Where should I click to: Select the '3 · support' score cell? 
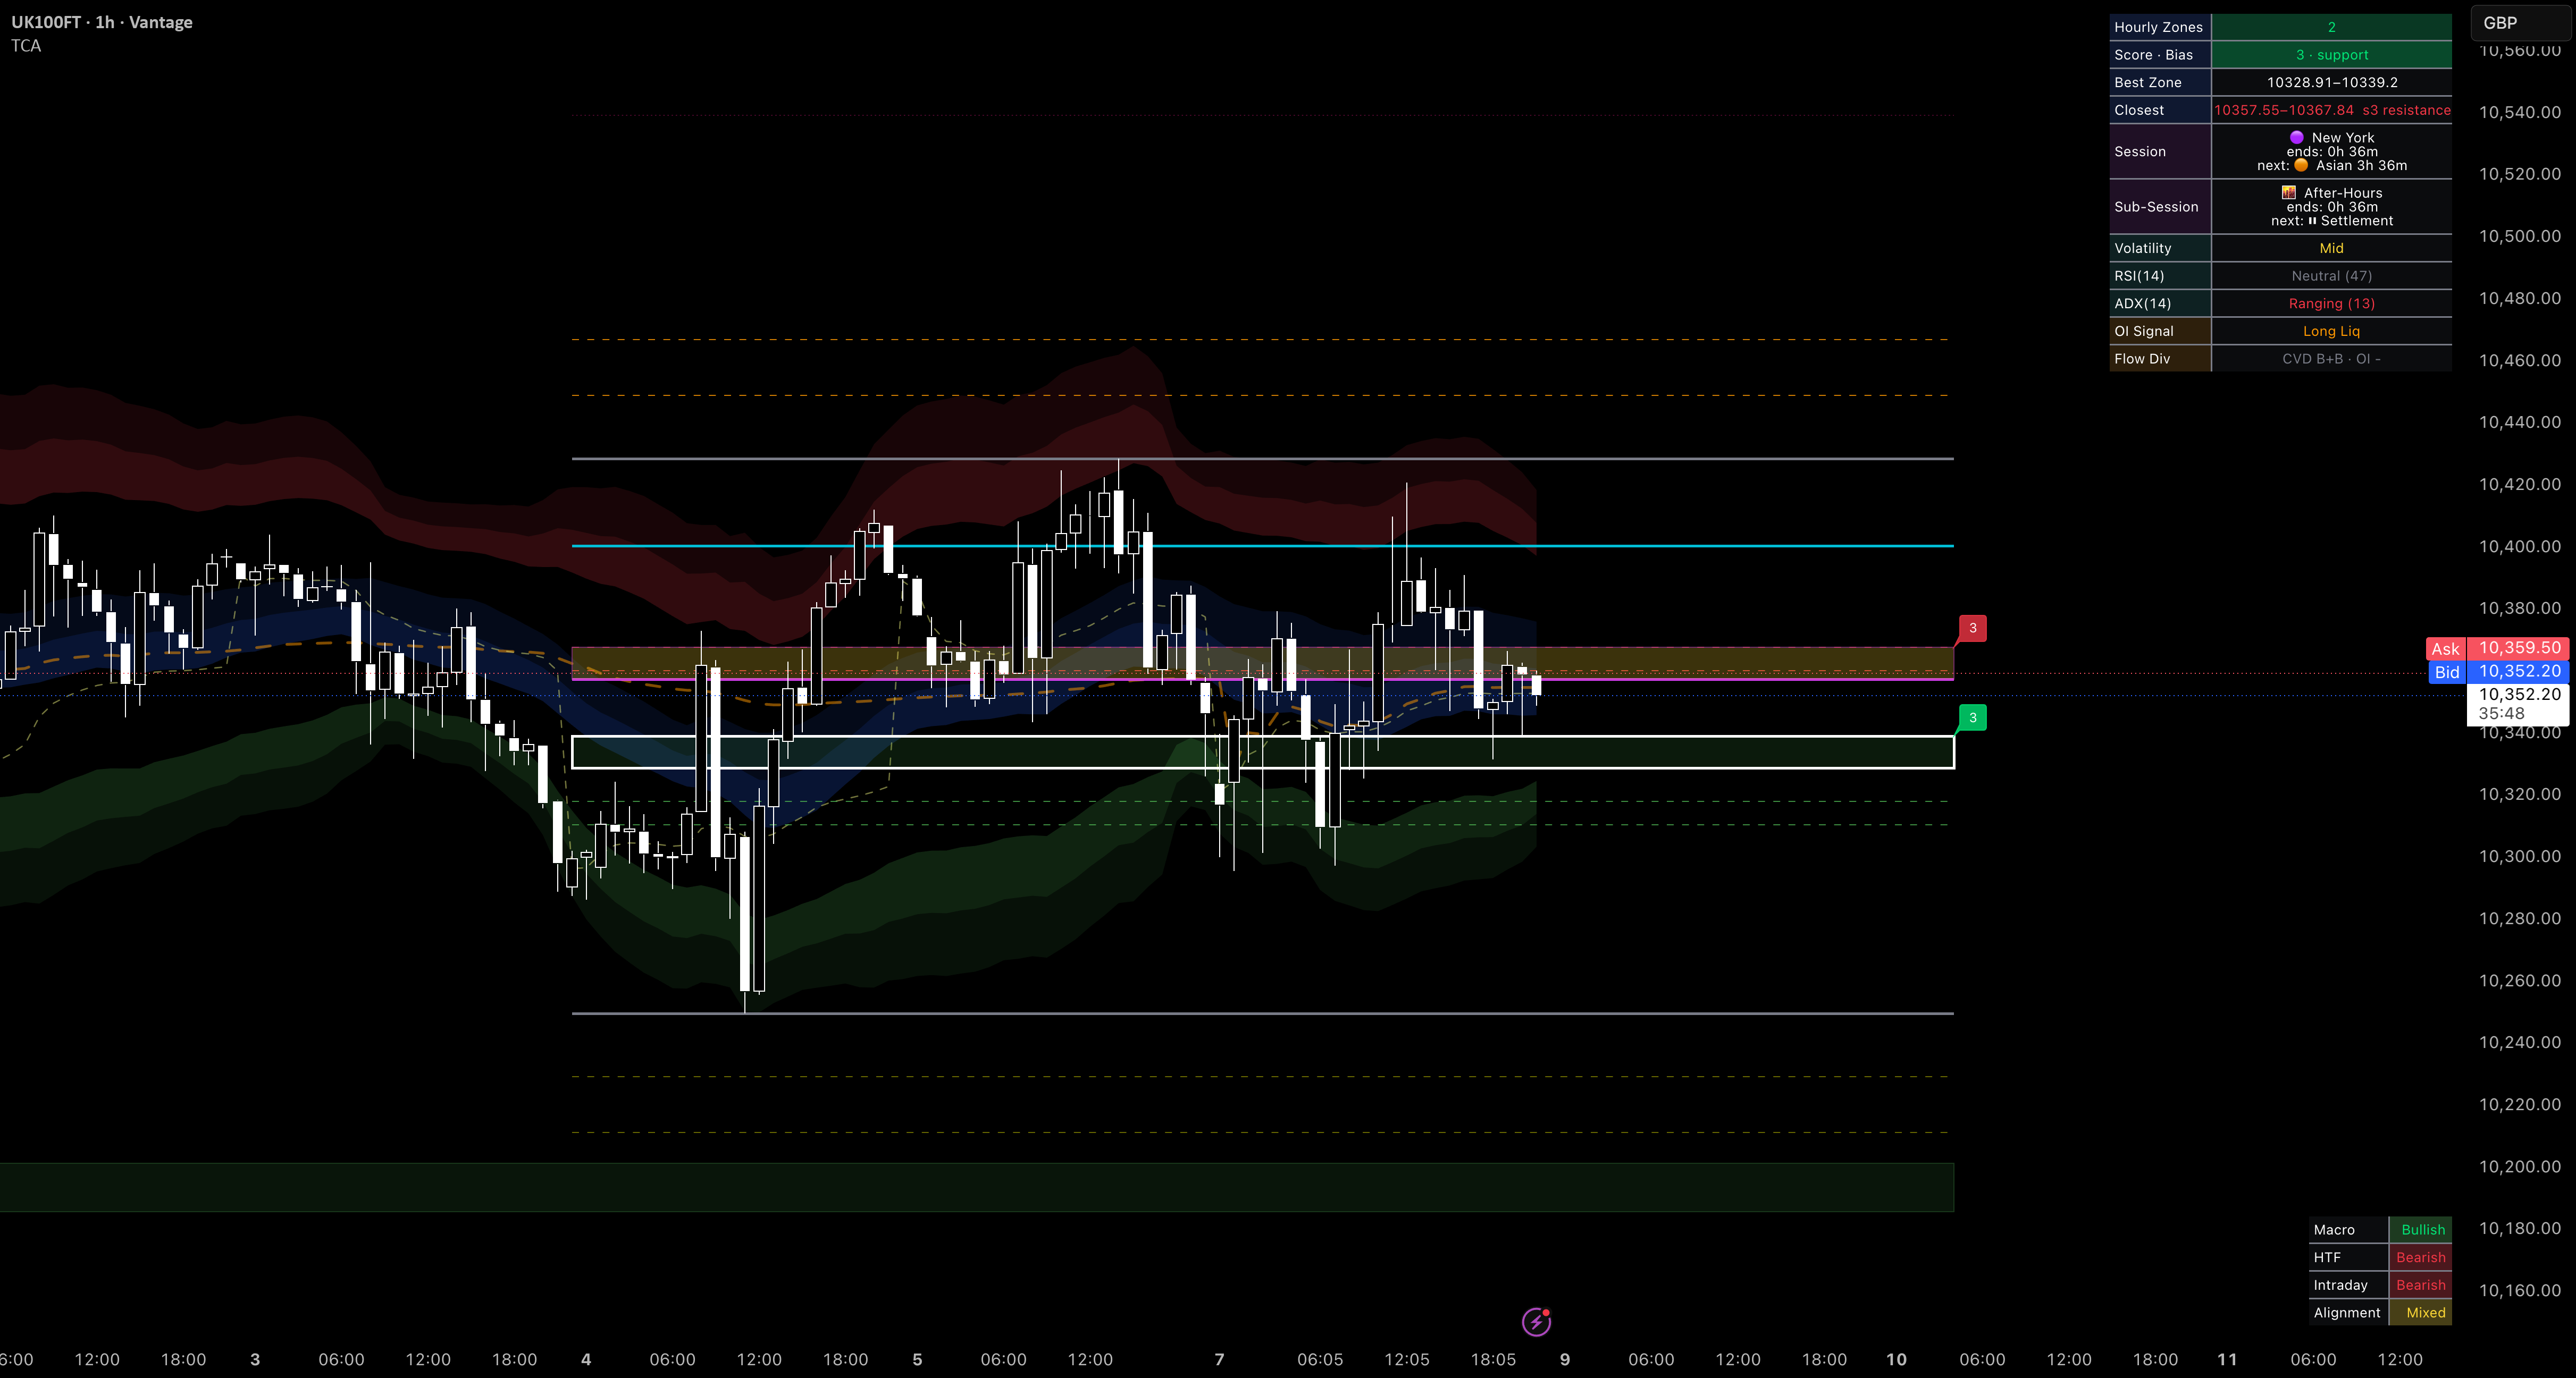(x=2331, y=55)
